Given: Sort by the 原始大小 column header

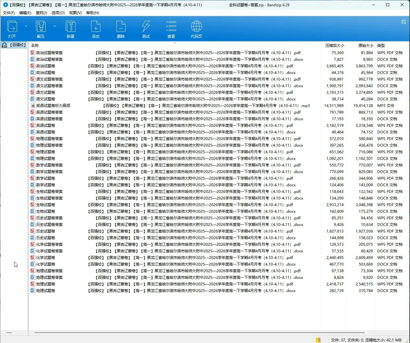Looking at the screenshot, I should tap(366, 46).
